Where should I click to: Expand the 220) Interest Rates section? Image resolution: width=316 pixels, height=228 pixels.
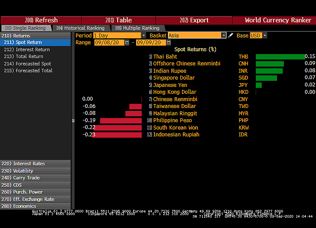pyautogui.click(x=35, y=163)
